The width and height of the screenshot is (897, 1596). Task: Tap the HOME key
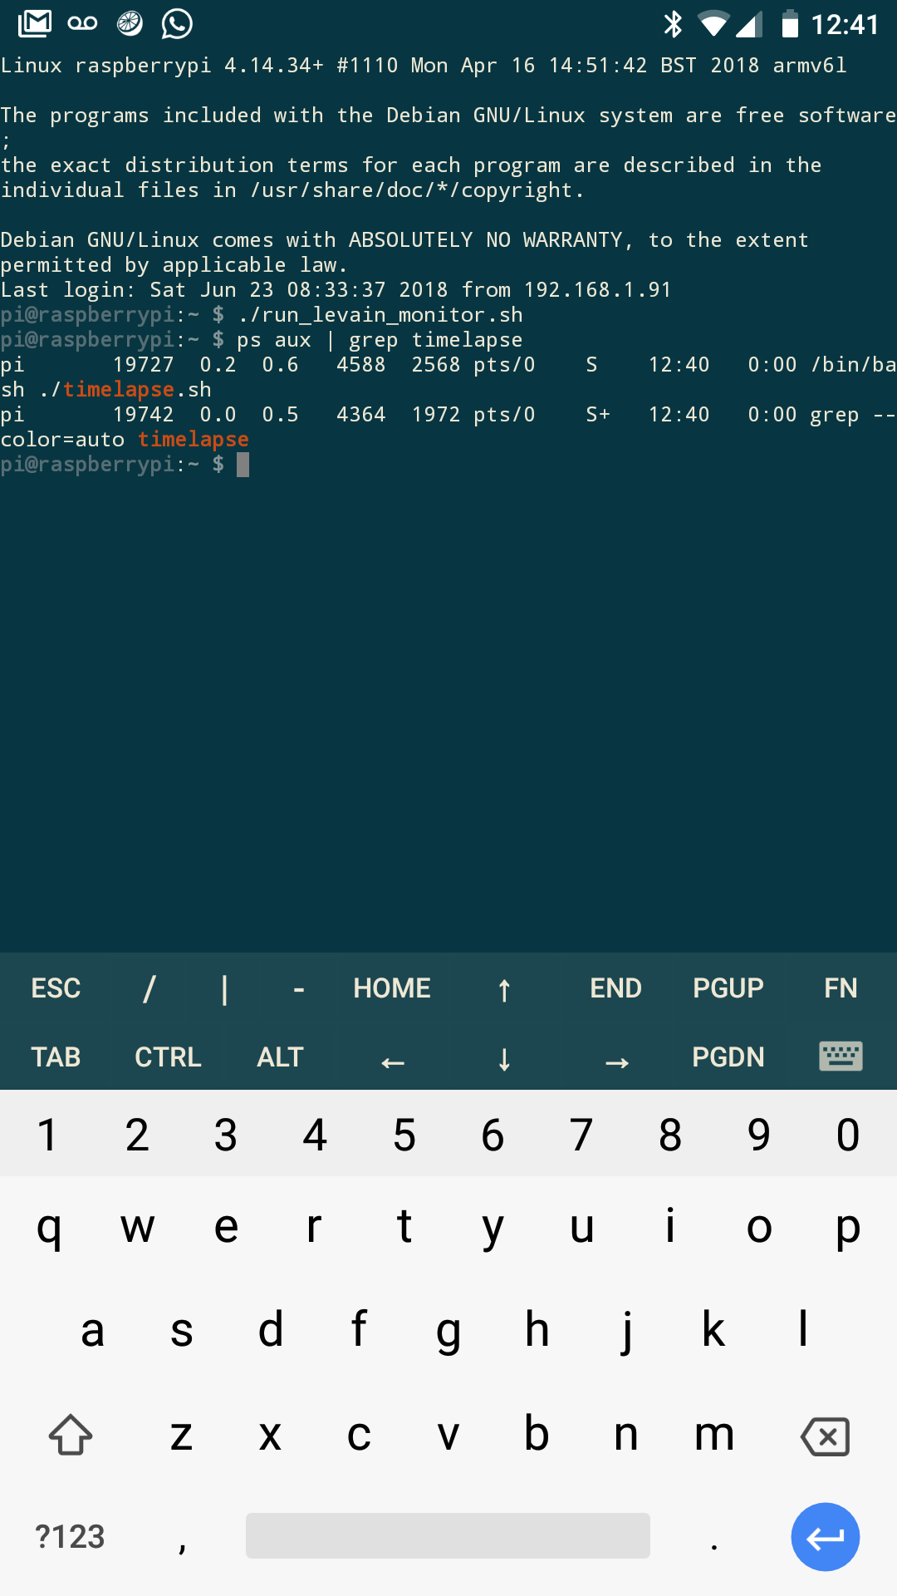click(392, 988)
